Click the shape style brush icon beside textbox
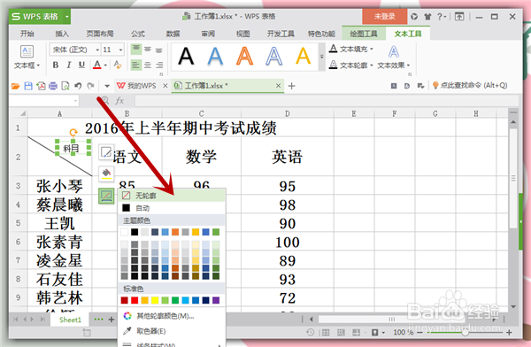This screenshot has height=347, width=531. [106, 152]
